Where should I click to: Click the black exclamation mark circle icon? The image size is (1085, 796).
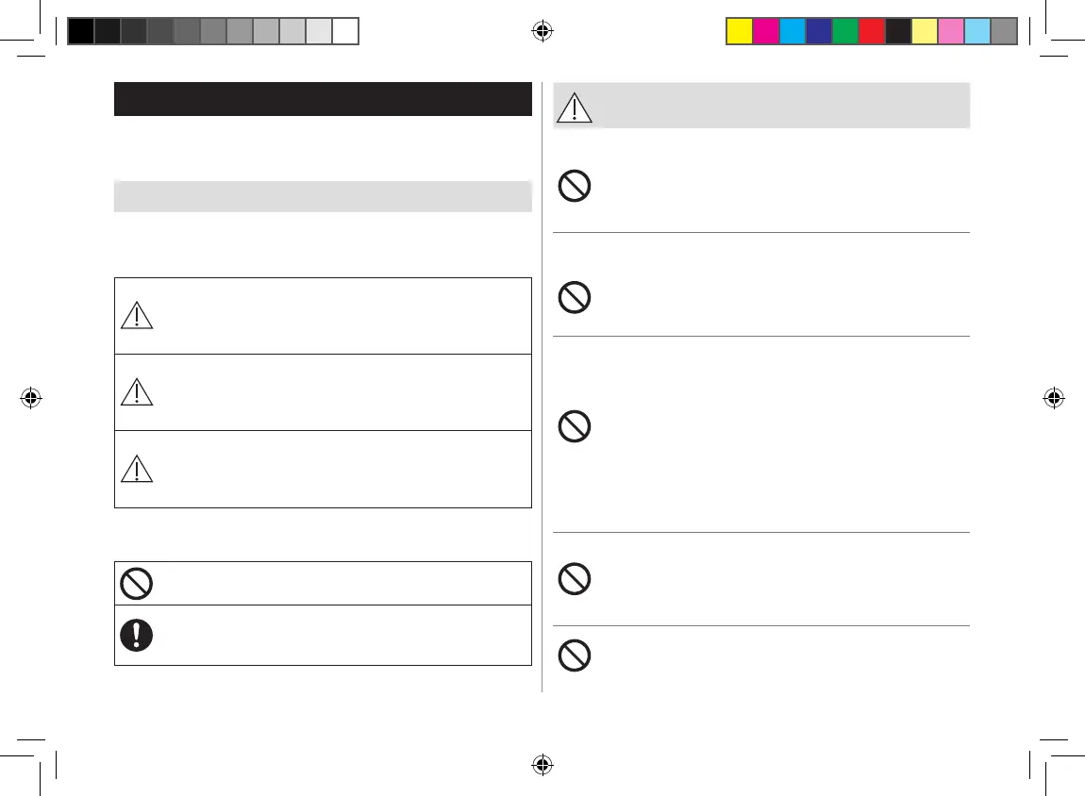coord(137,635)
